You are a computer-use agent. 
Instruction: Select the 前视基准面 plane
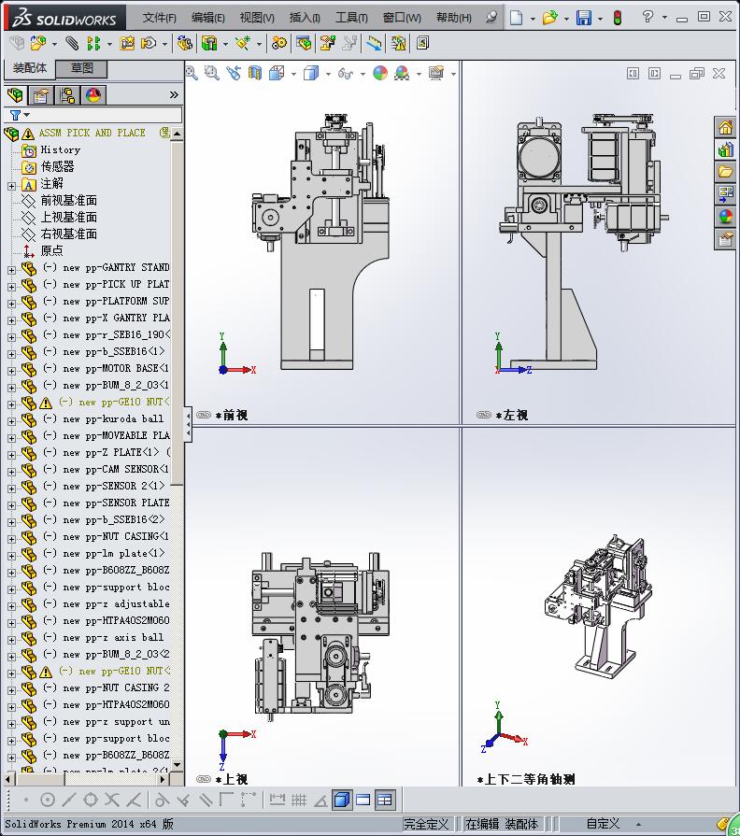(x=69, y=201)
